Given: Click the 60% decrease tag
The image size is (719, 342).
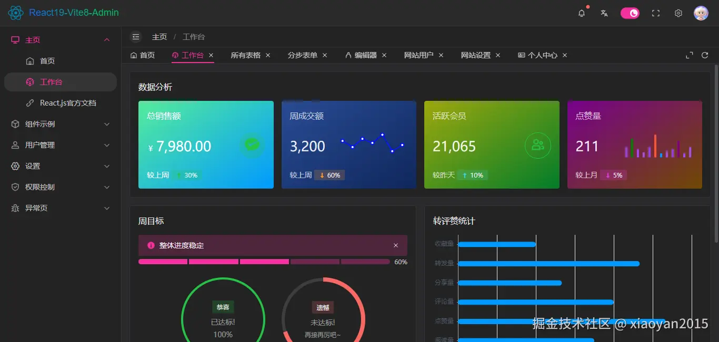Looking at the screenshot, I should (329, 175).
